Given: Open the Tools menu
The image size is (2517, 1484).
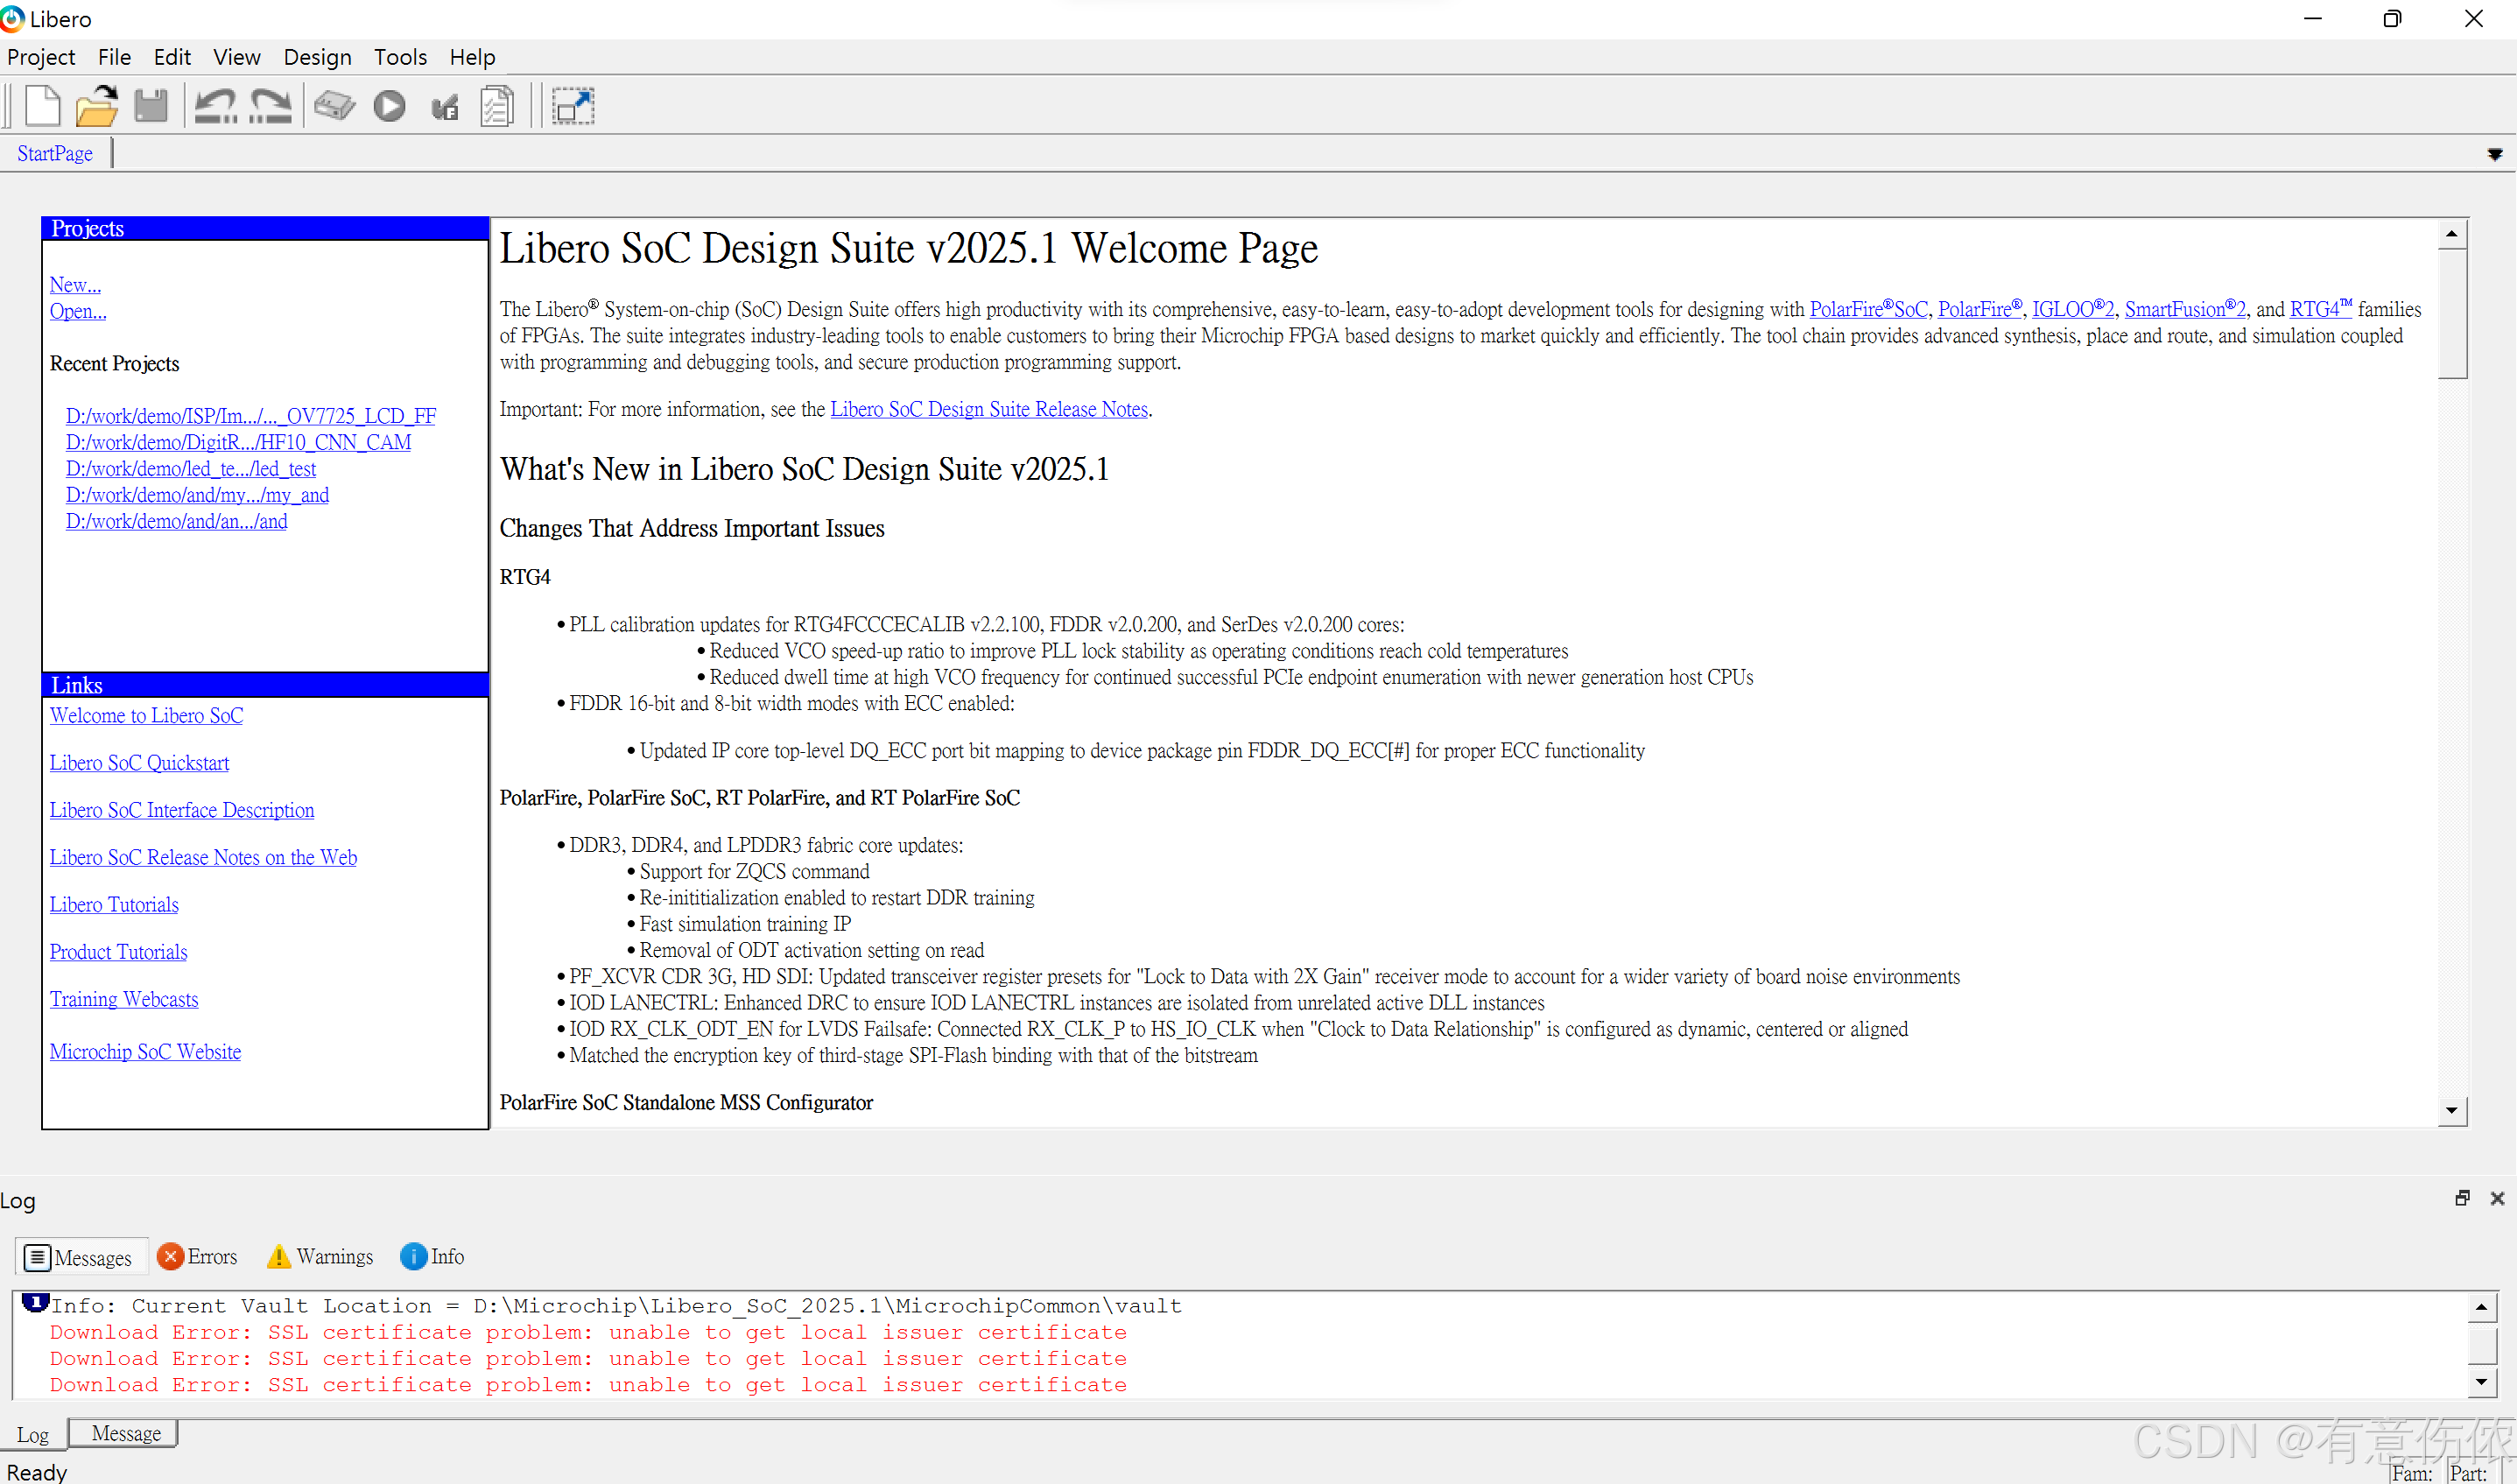Looking at the screenshot, I should click(x=400, y=57).
